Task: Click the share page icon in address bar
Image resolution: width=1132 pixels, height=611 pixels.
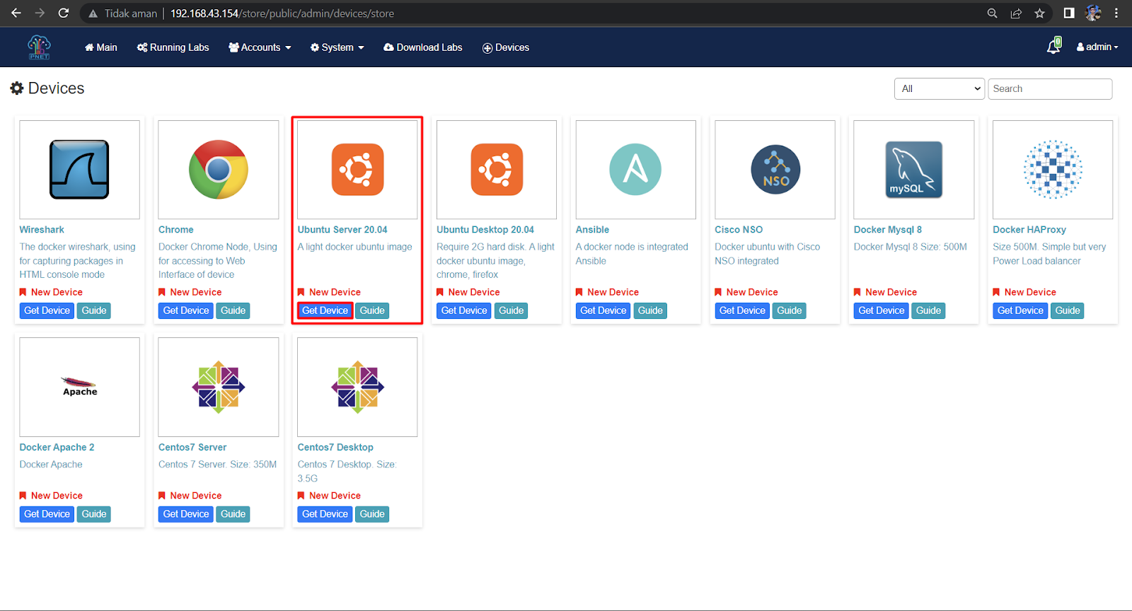Action: [1016, 13]
